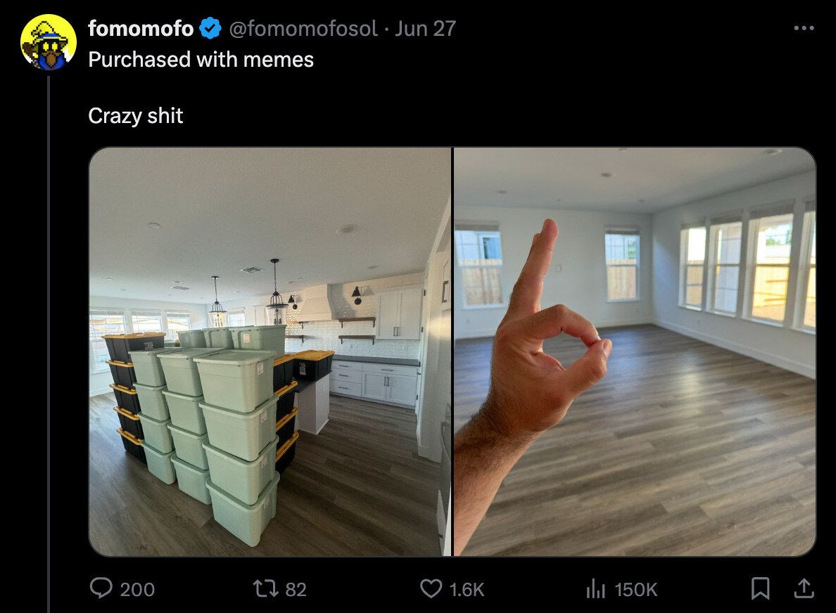Share the tweet via upload arrow icon

tap(804, 588)
